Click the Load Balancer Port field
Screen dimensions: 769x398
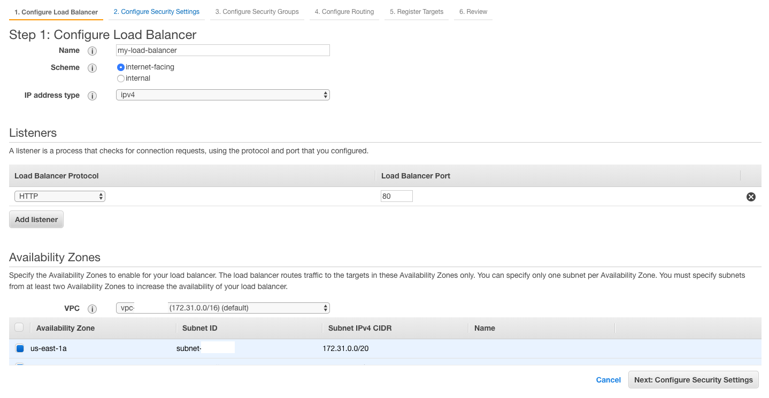click(x=396, y=196)
